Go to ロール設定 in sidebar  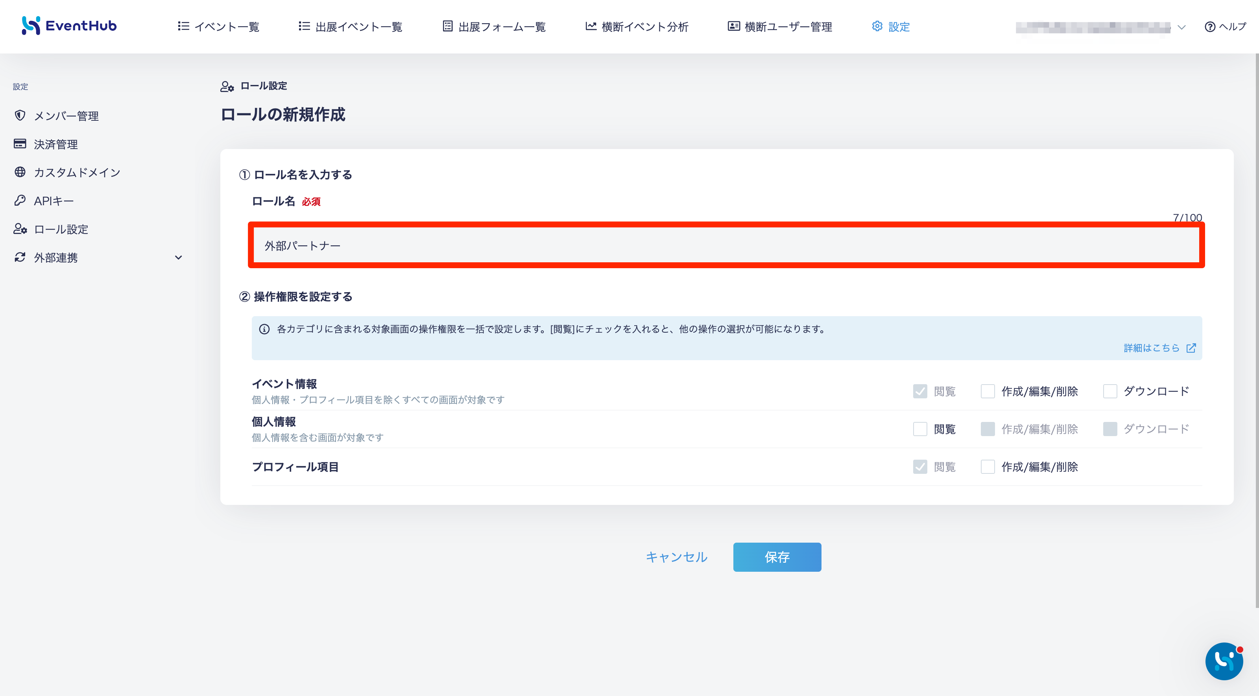coord(51,229)
